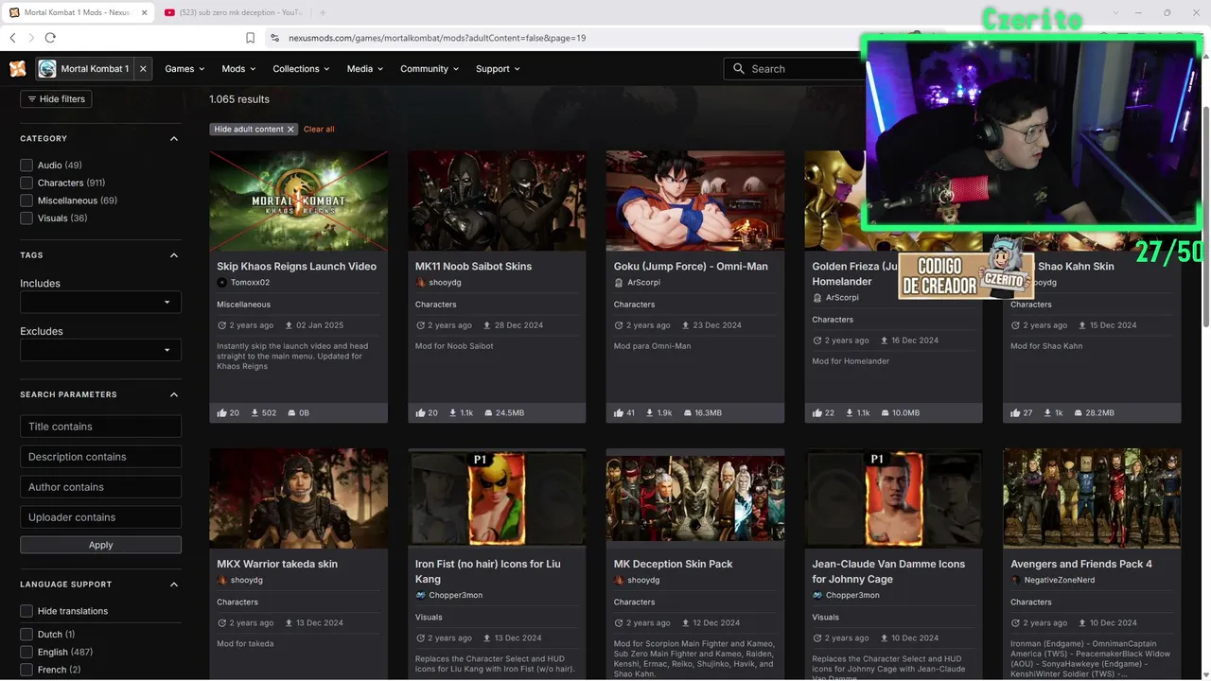The width and height of the screenshot is (1211, 681).
Task: Click the Nexus Mods logo icon
Action: [x=17, y=69]
